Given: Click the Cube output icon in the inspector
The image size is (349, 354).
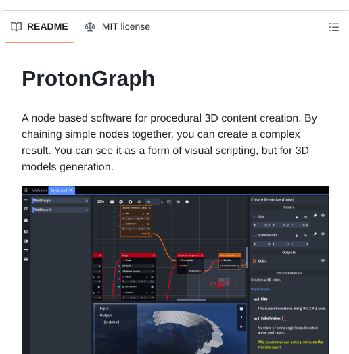Looking at the screenshot, I should pos(255,261).
